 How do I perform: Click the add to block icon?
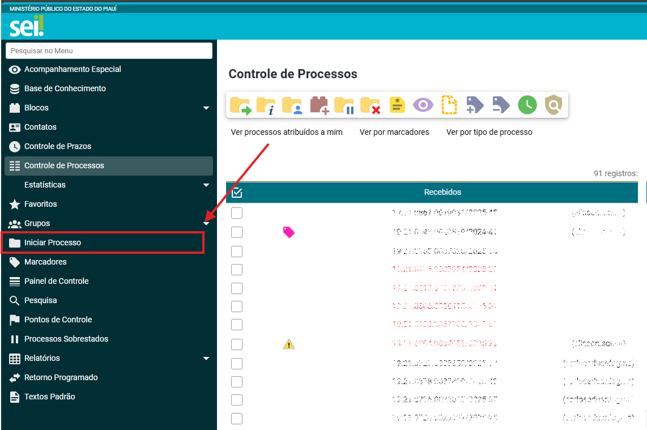pyautogui.click(x=319, y=105)
